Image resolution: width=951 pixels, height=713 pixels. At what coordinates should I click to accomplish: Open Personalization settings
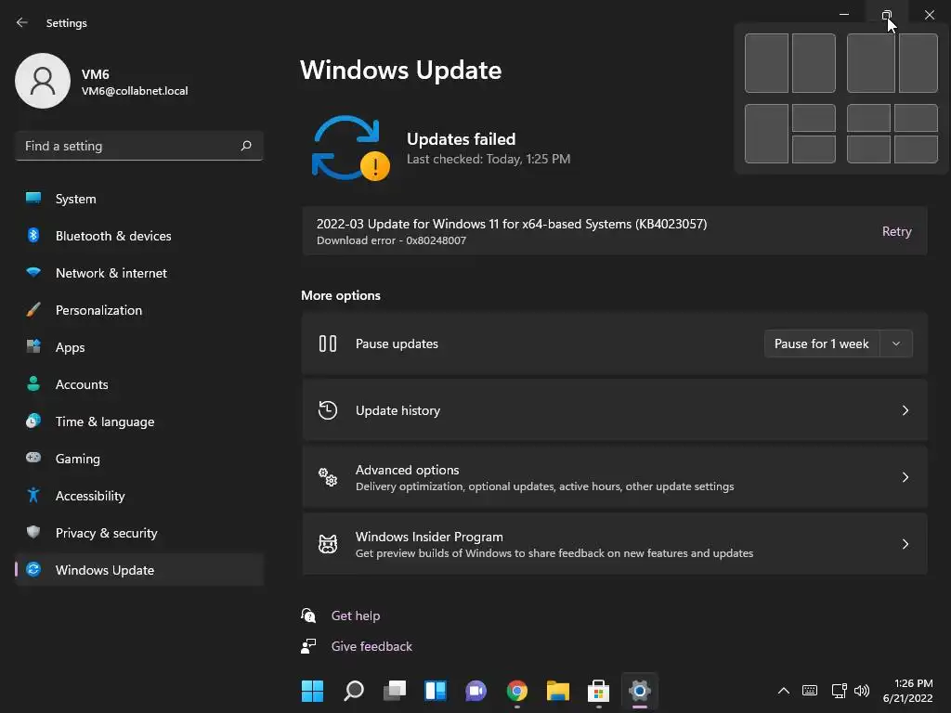pyautogui.click(x=139, y=310)
